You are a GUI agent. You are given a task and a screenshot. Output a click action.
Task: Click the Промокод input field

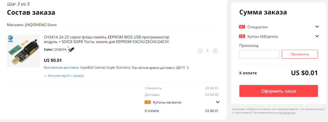click(x=259, y=54)
